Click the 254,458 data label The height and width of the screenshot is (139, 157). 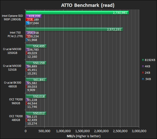[33, 33]
